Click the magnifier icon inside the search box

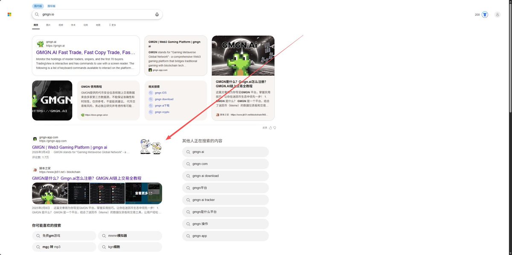[x=37, y=14]
